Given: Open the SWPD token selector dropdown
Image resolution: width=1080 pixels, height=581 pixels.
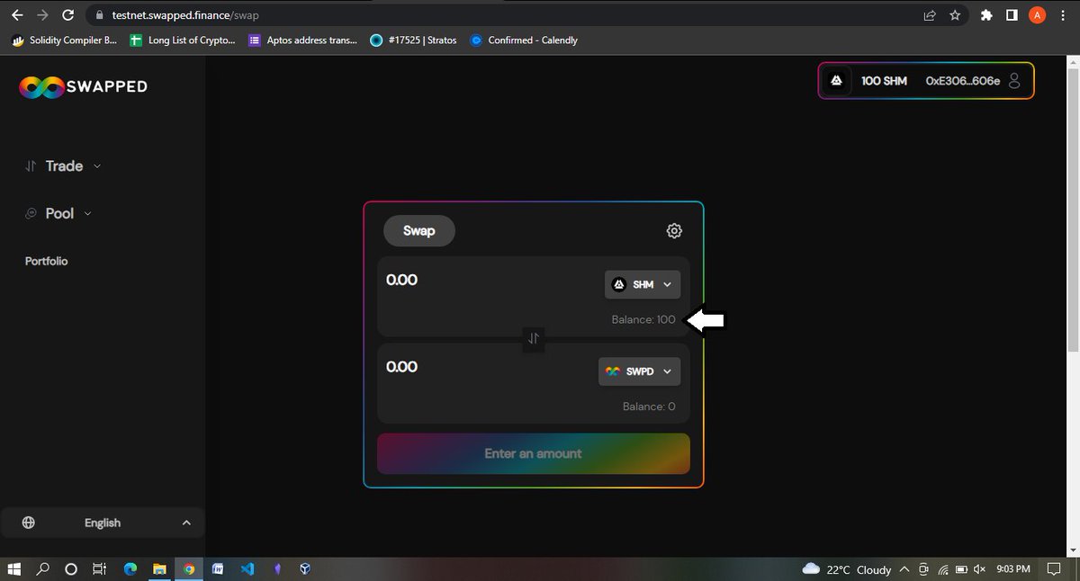Looking at the screenshot, I should coord(639,371).
